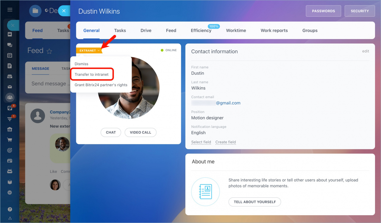Click the ONLINE status indicator
The width and height of the screenshot is (381, 223).
point(169,50)
